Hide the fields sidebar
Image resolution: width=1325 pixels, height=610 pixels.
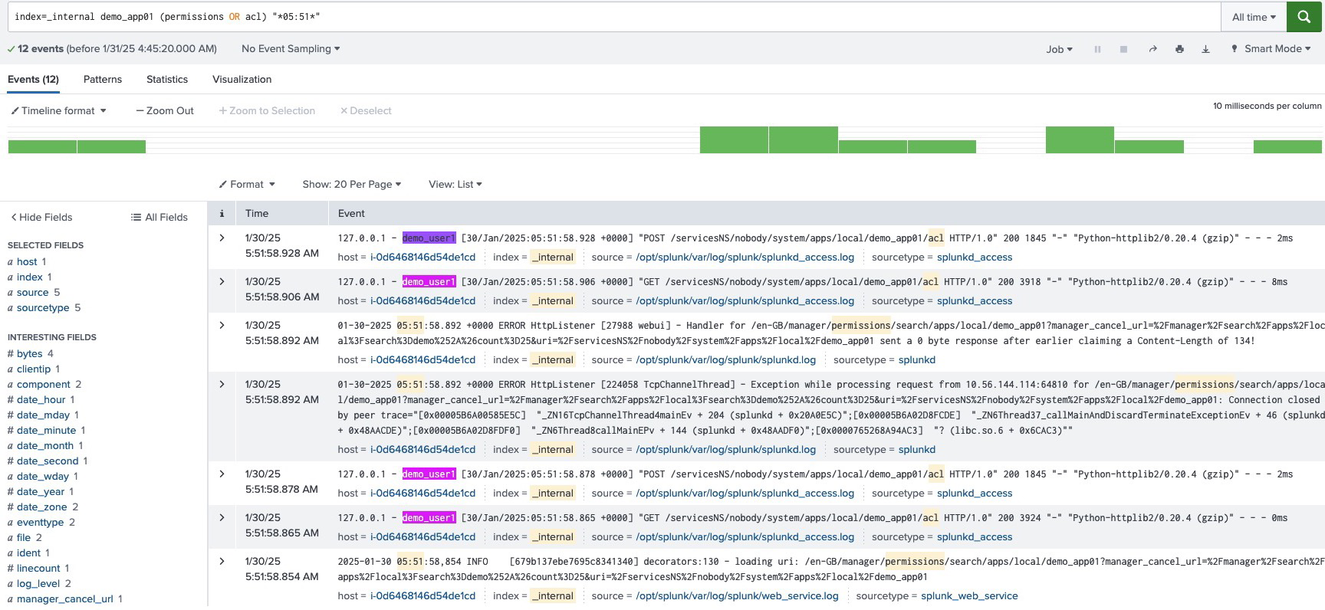click(41, 217)
